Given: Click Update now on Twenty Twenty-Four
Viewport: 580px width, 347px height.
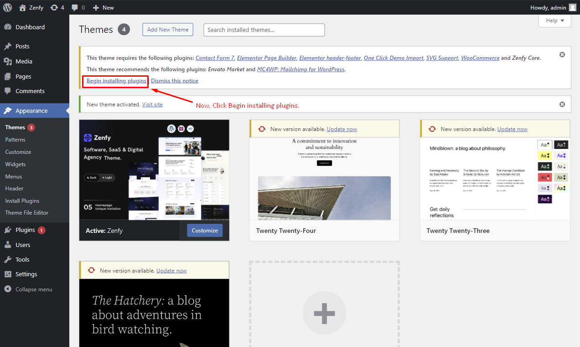Looking at the screenshot, I should pyautogui.click(x=342, y=129).
